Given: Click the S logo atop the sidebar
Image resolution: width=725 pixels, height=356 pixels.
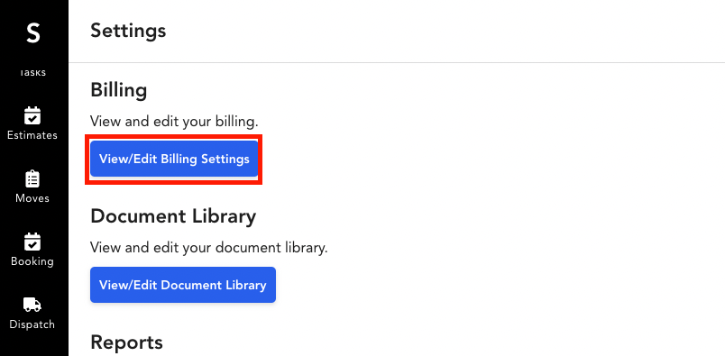Looking at the screenshot, I should click(x=32, y=33).
